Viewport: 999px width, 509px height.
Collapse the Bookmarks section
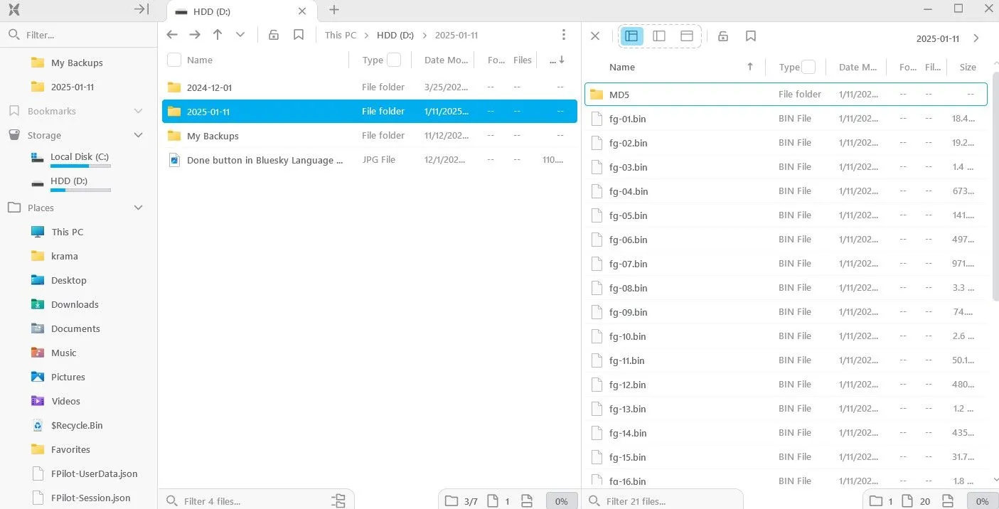coord(139,112)
